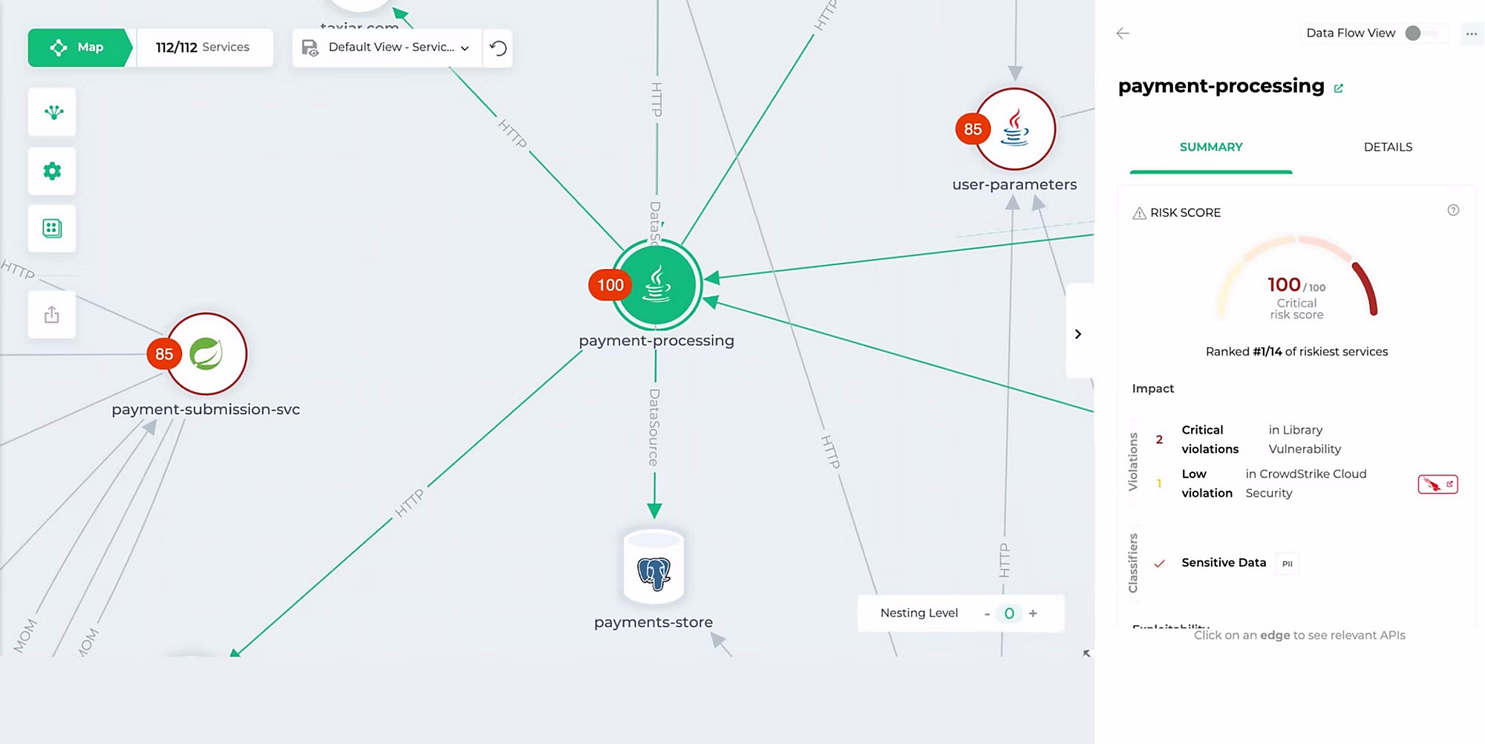1485x744 pixels.
Task: Open the Map view selector icon
Action: pos(58,47)
